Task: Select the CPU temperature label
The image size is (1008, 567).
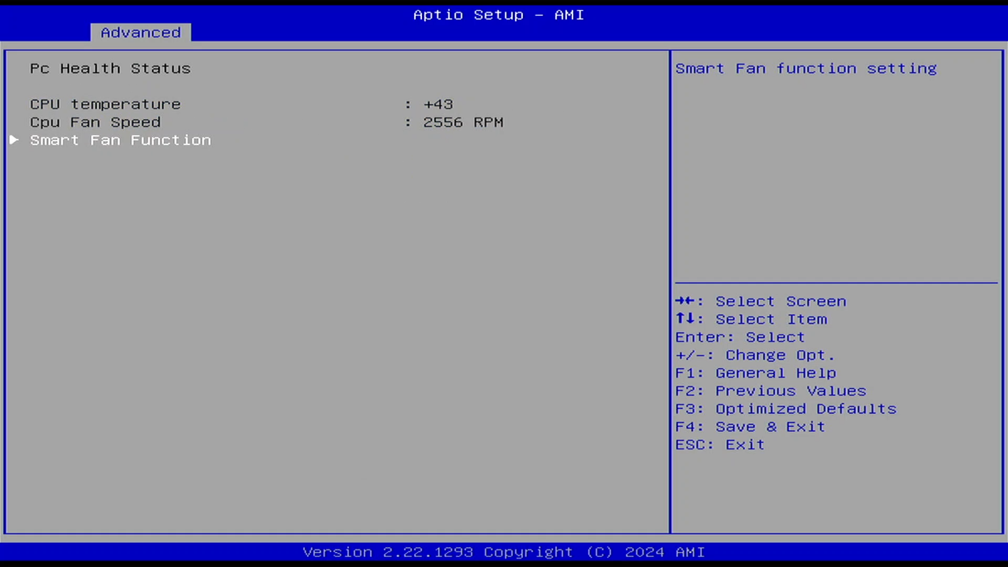Action: pos(105,104)
